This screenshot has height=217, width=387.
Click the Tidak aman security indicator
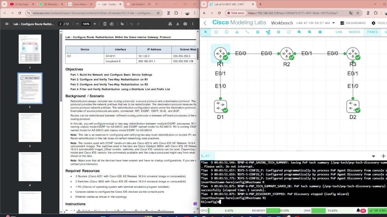(236, 13)
